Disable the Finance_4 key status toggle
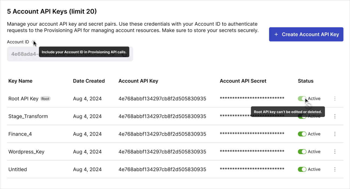350x189 pixels. coord(302,134)
